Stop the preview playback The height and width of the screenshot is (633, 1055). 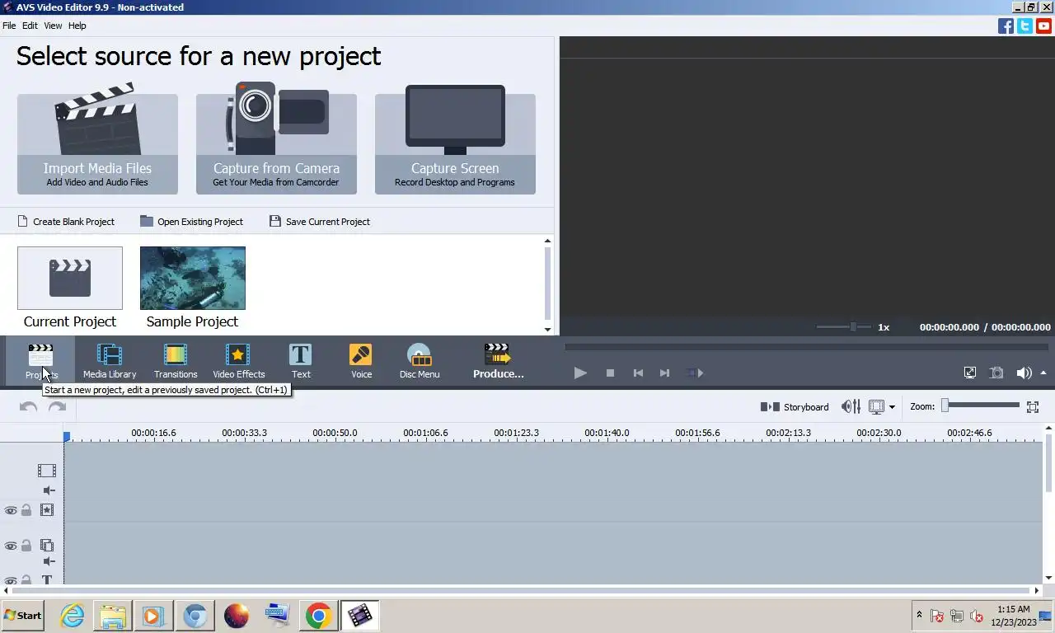610,373
